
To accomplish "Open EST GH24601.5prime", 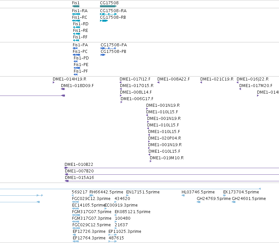I will 249,199.
